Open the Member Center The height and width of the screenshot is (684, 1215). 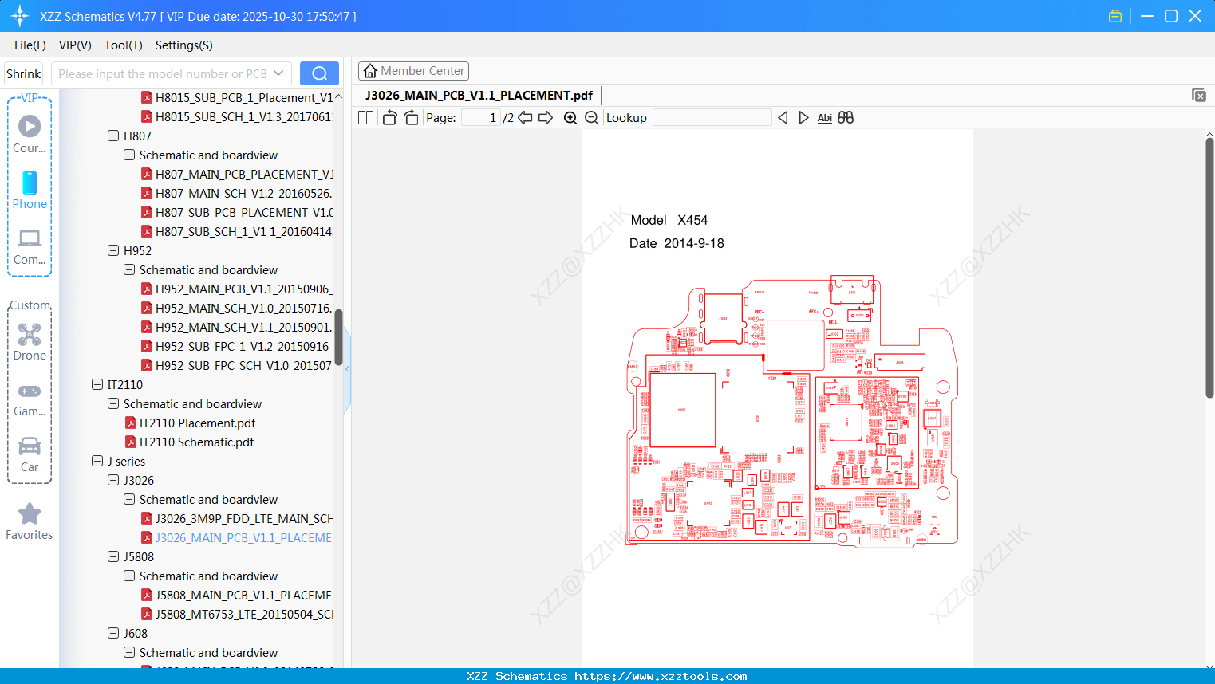pyautogui.click(x=413, y=70)
